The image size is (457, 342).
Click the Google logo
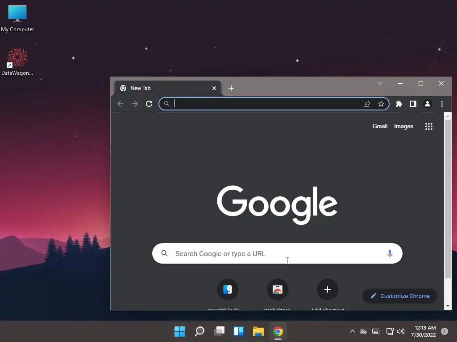277,205
